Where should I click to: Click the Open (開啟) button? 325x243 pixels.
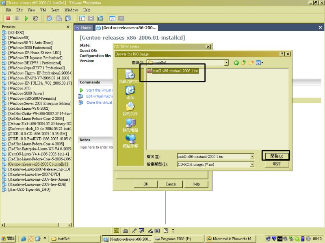pyautogui.click(x=277, y=156)
